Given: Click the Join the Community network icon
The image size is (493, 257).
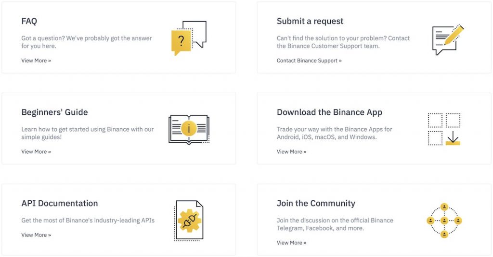Looking at the screenshot, I should 444,220.
